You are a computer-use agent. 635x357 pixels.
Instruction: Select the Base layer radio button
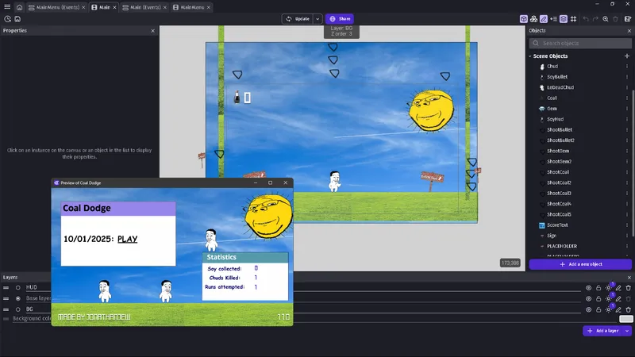coord(18,298)
